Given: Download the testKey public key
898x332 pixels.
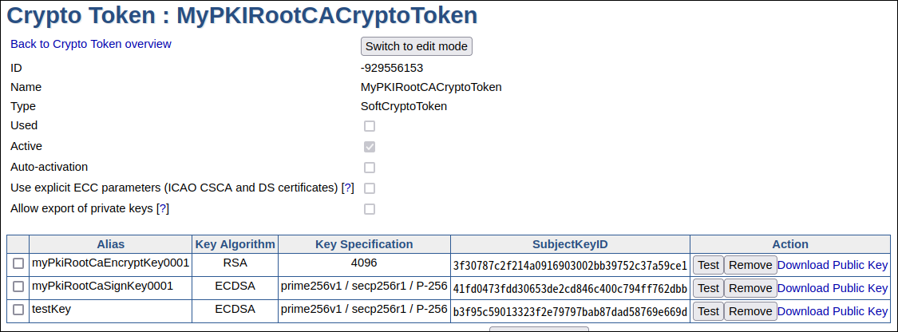Looking at the screenshot, I should [833, 311].
